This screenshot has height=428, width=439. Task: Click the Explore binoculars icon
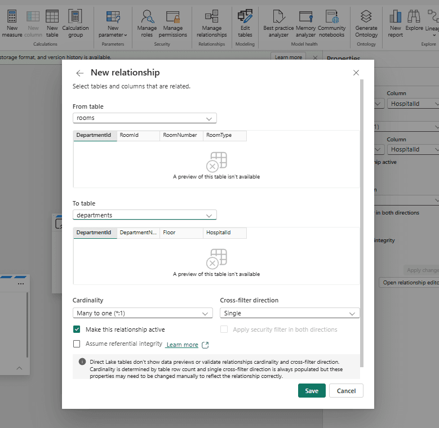pos(414,16)
